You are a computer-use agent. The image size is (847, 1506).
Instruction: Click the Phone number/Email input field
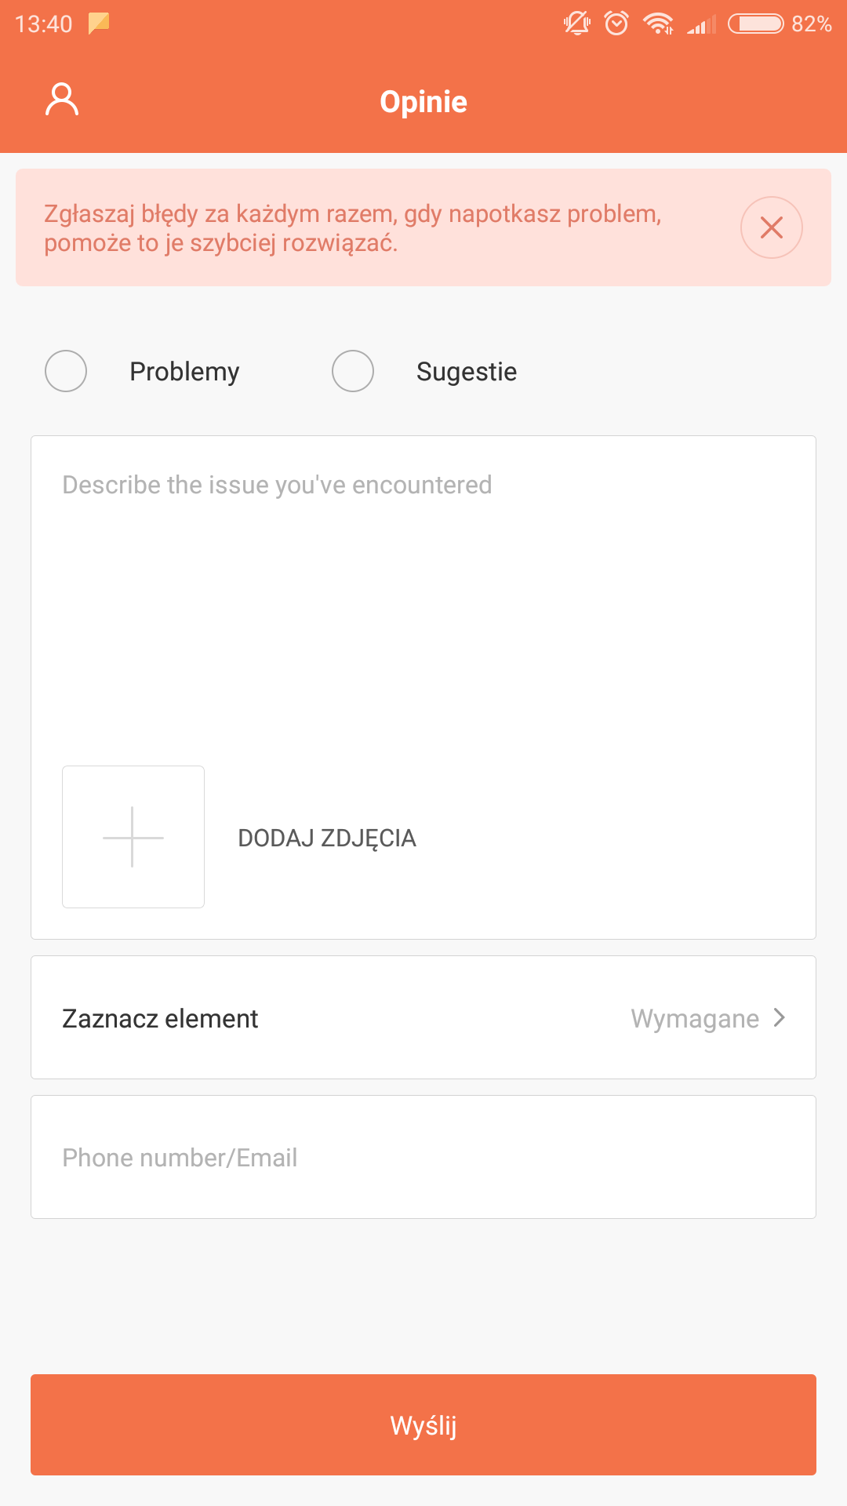[x=423, y=1157]
